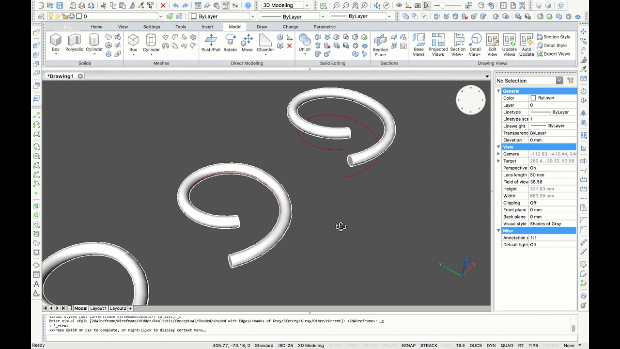Toggle DUCS in the status bar
The height and width of the screenshot is (349, 620).
[476, 346]
